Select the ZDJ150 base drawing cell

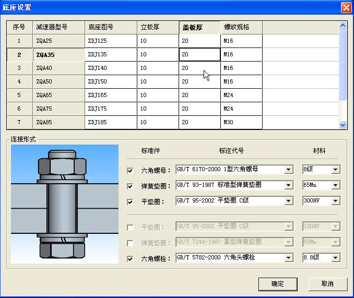(111, 82)
